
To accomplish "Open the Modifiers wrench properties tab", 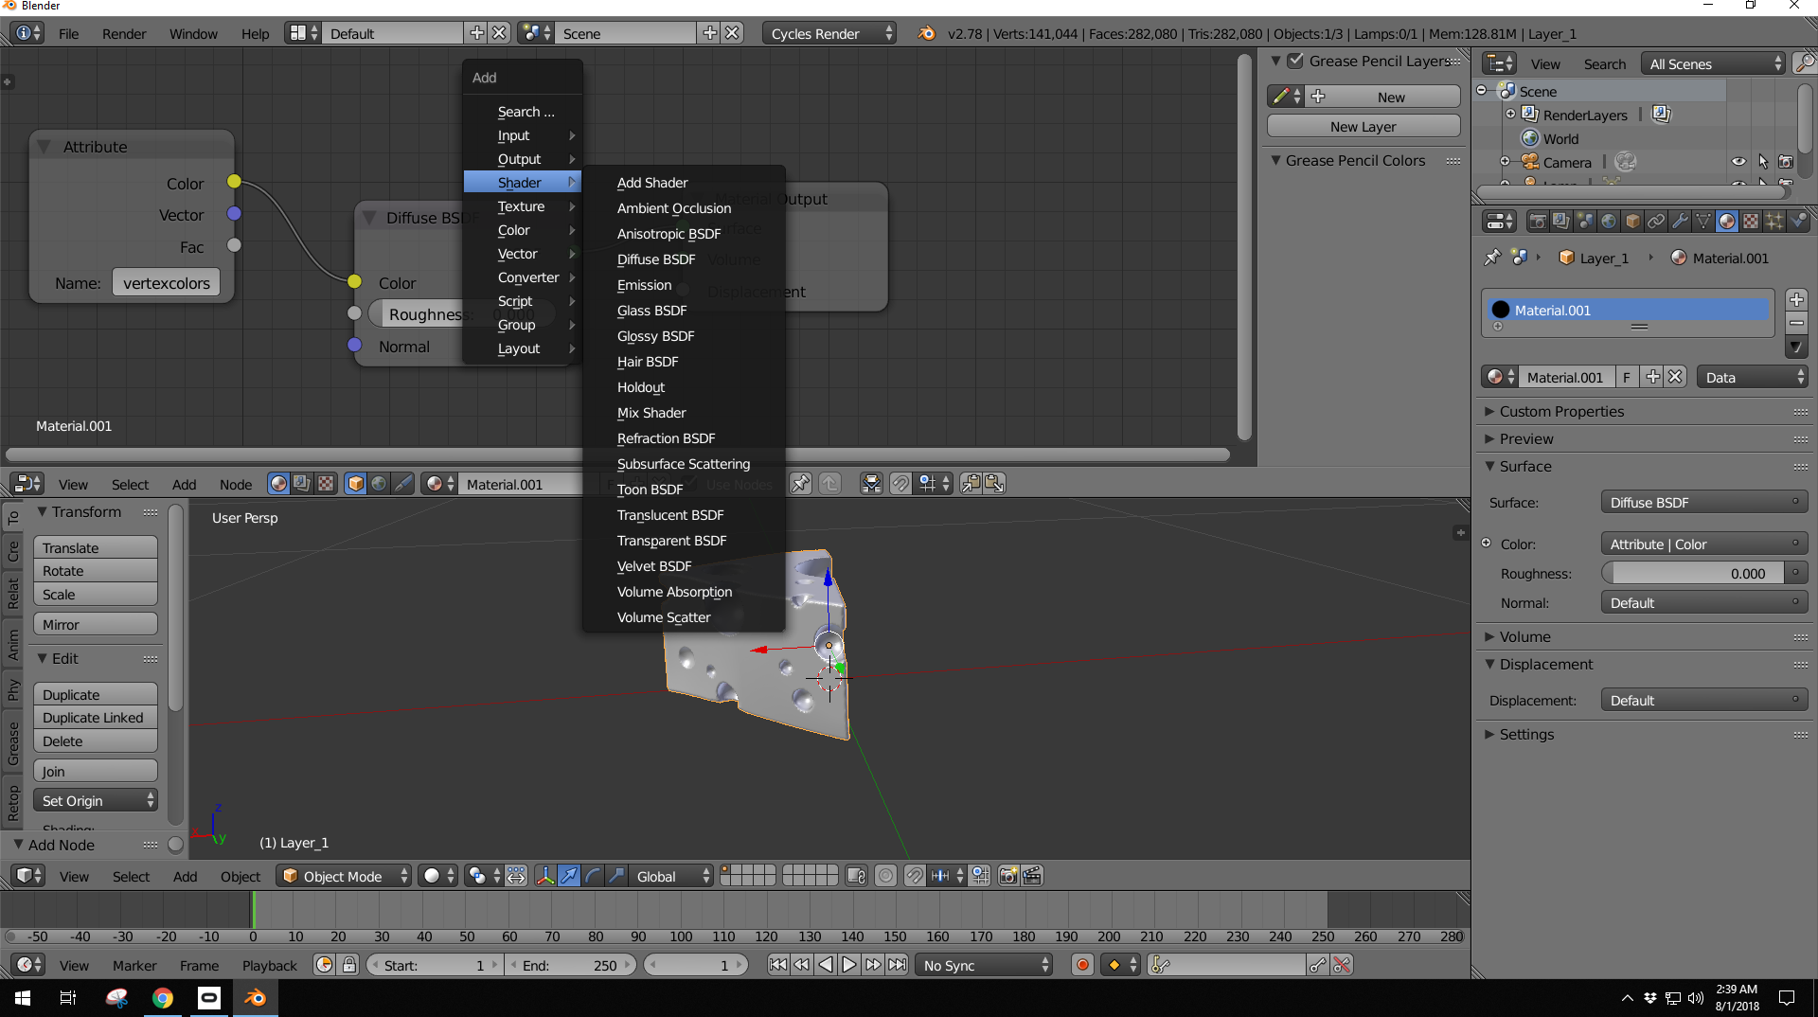I will (x=1681, y=221).
